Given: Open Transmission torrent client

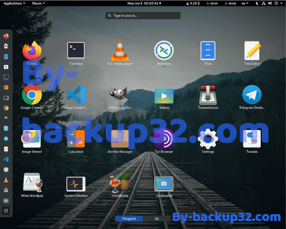Looking at the screenshot, I should click(x=208, y=95).
